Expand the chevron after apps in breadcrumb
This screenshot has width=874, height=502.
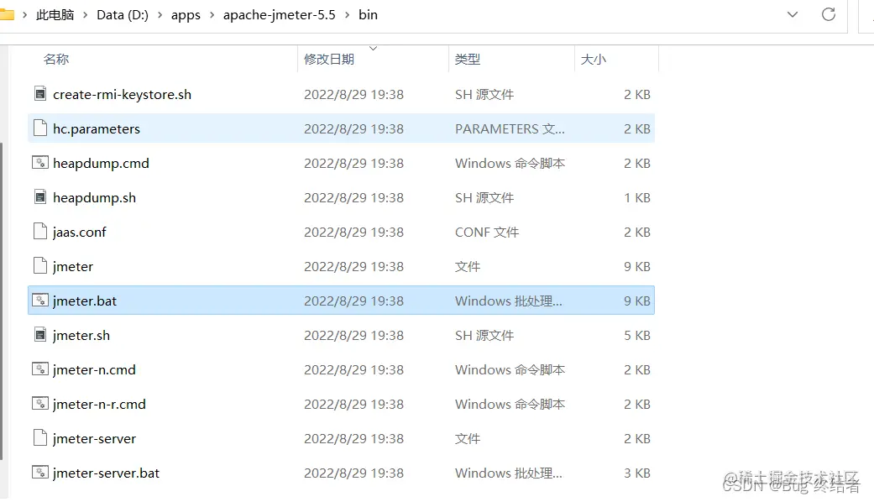(212, 15)
